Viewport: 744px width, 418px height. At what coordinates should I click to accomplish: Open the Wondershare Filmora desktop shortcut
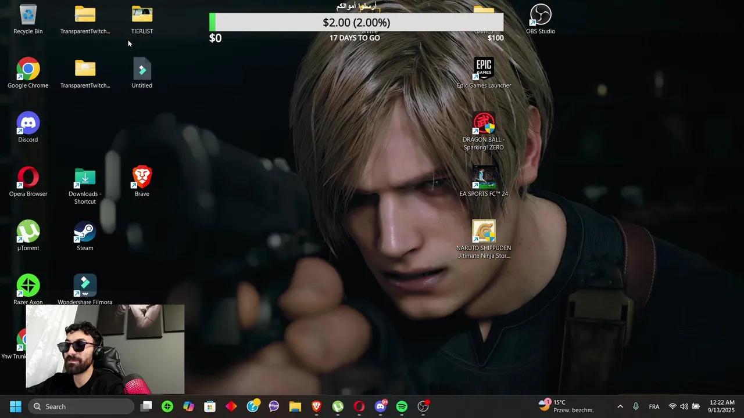(x=85, y=289)
